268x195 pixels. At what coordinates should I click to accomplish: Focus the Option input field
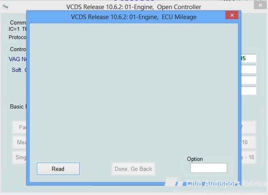[209, 168]
